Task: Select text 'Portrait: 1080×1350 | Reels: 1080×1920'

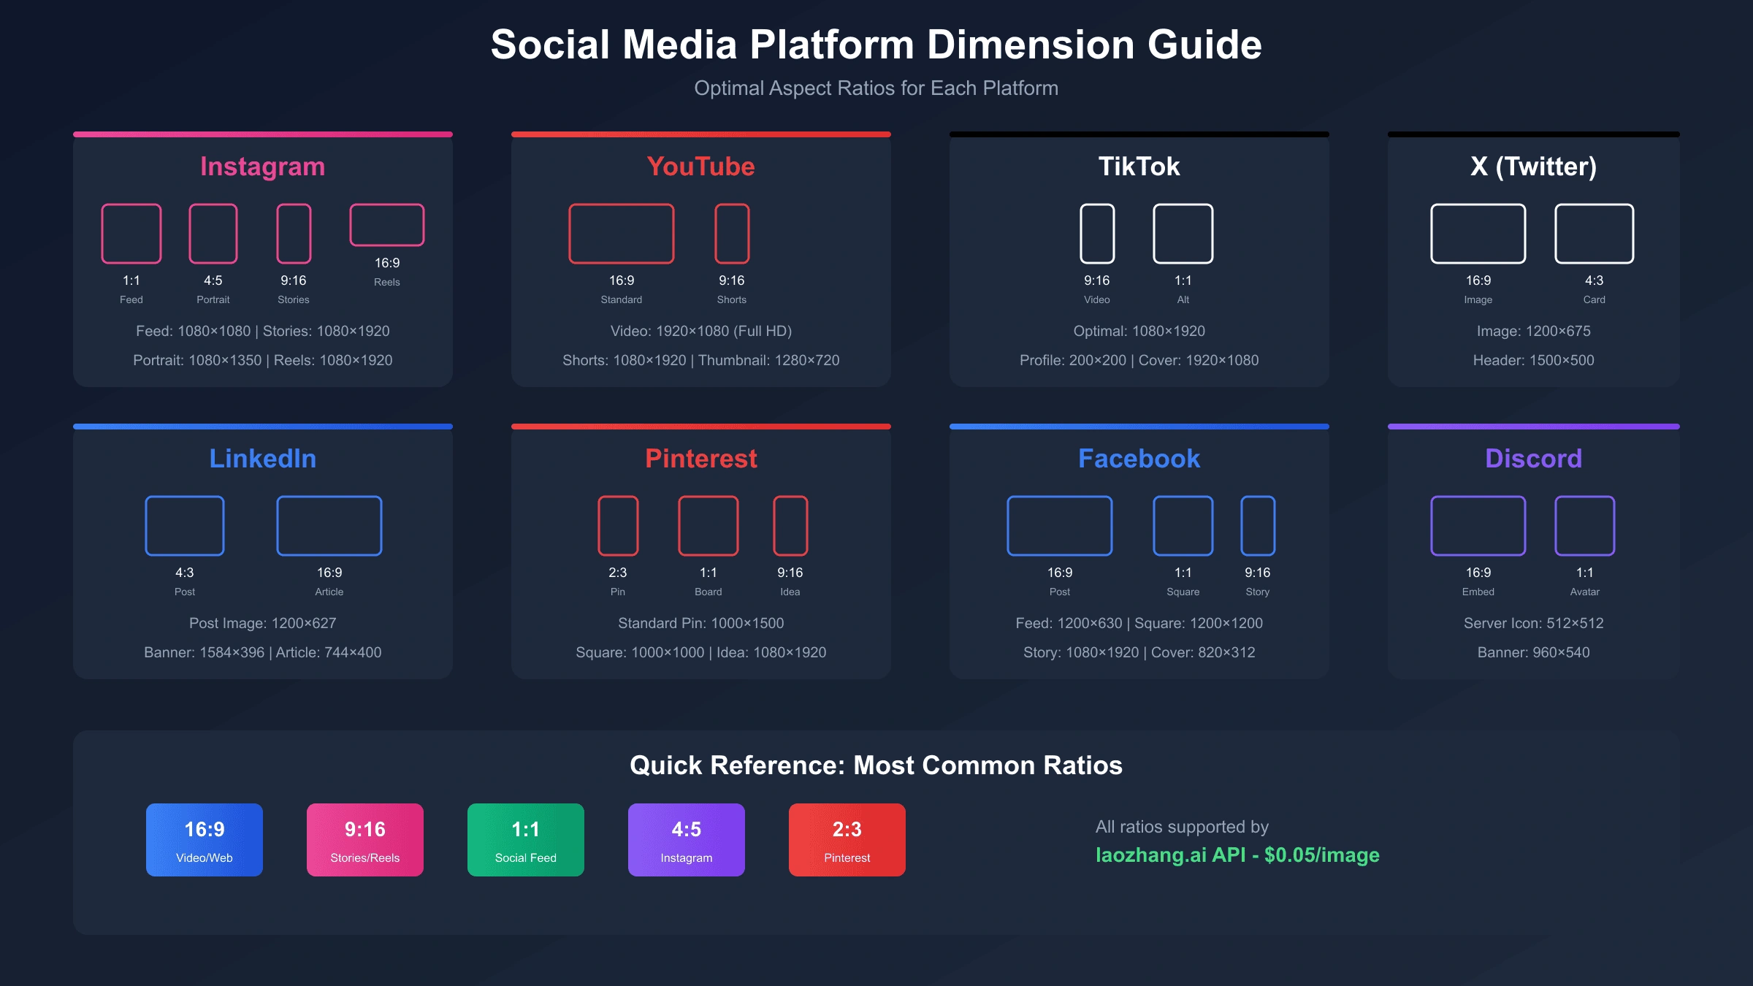Action: pos(263,360)
